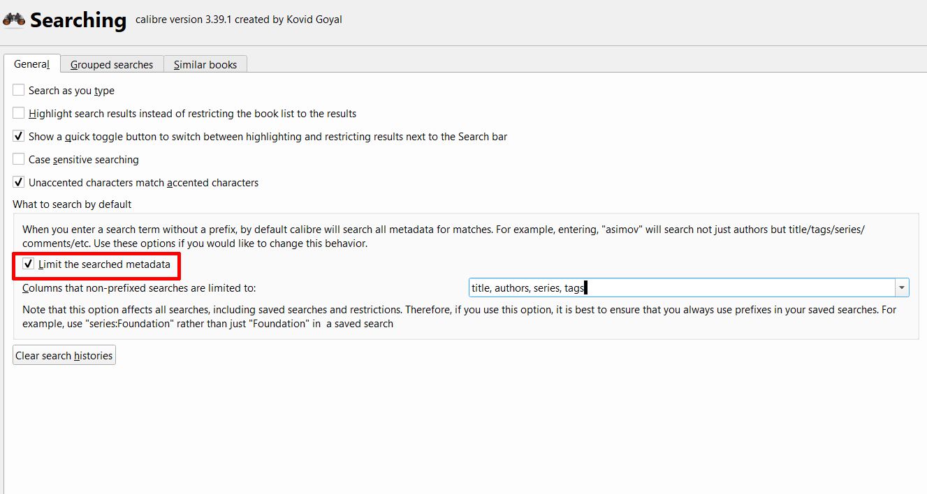This screenshot has width=927, height=494.
Task: Click the binoculars Searching icon
Action: [14, 20]
